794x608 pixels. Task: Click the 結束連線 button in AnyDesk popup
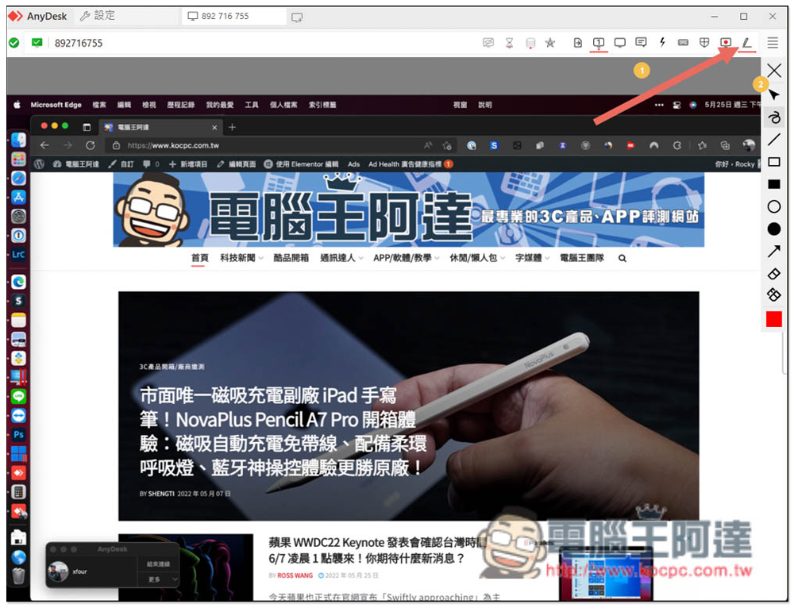point(158,564)
